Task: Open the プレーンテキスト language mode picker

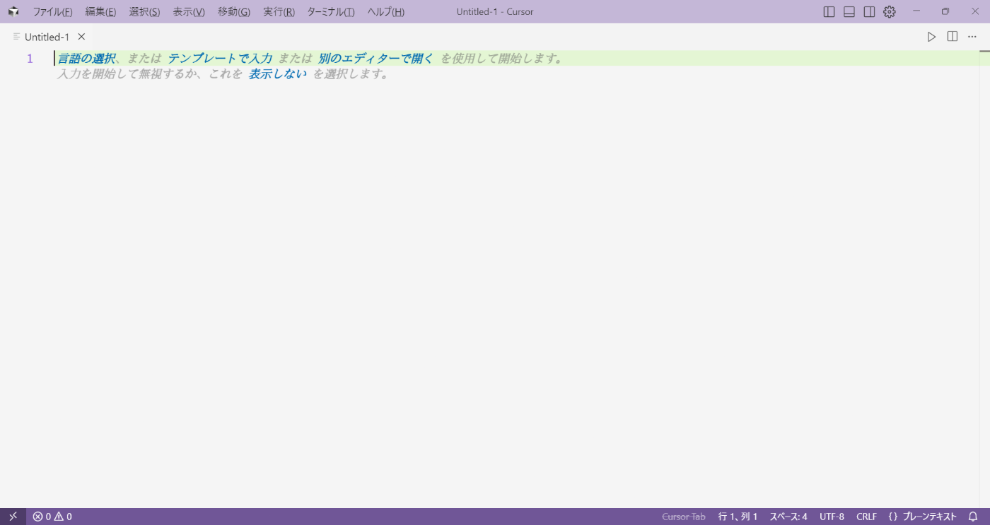Action: pos(927,516)
